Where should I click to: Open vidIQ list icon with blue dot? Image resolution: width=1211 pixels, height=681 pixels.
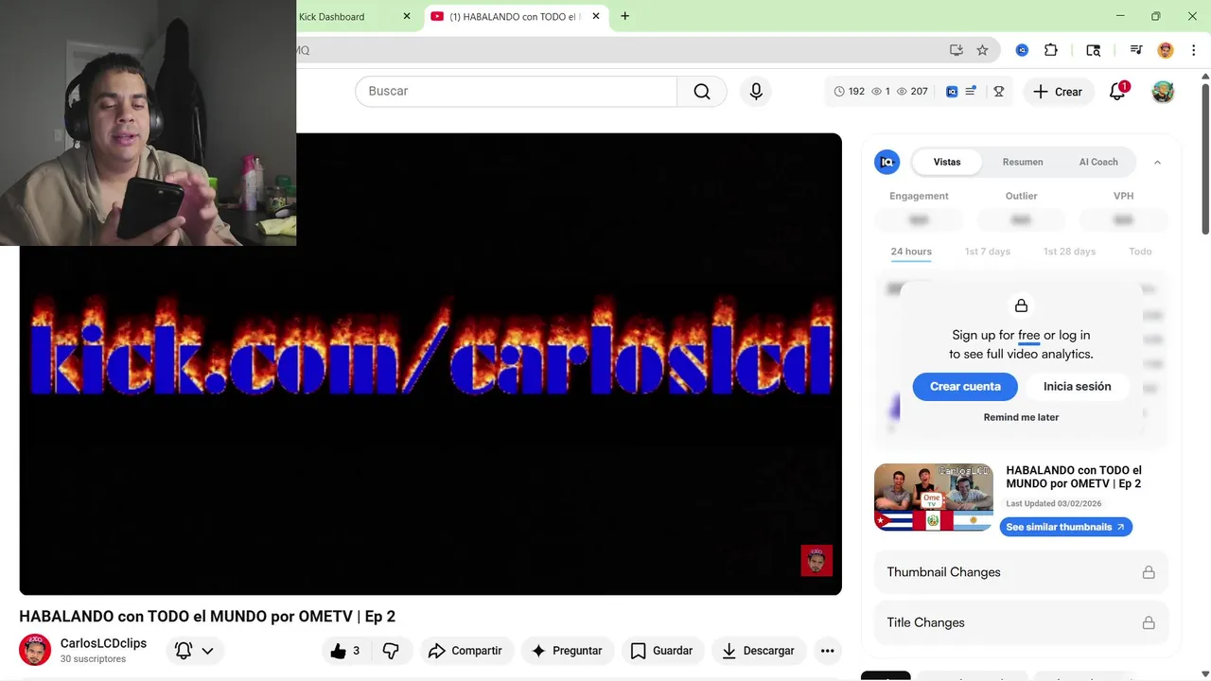[971, 92]
